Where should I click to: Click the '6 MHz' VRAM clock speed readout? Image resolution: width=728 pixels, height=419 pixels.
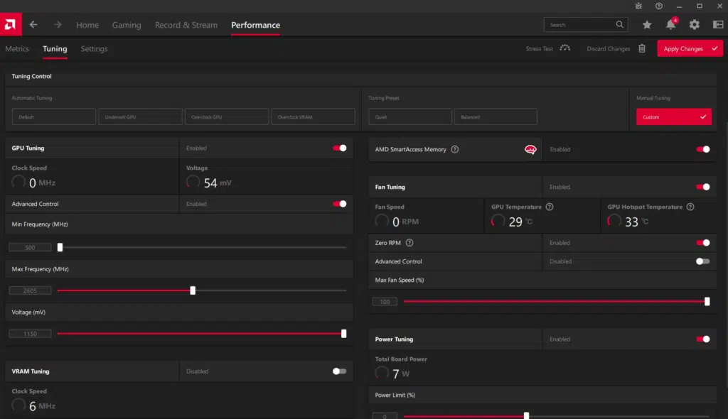(42, 406)
